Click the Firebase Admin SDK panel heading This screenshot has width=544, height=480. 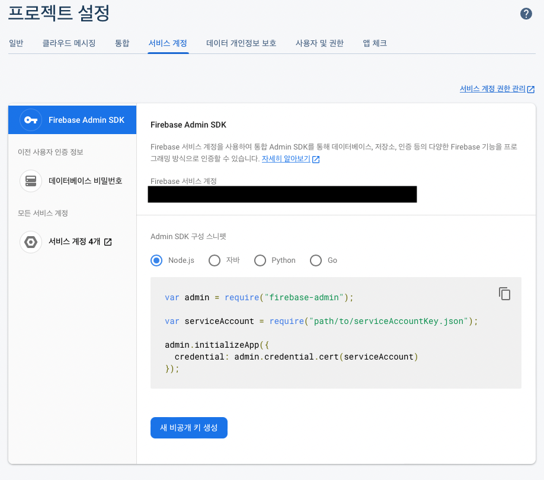[x=188, y=125]
